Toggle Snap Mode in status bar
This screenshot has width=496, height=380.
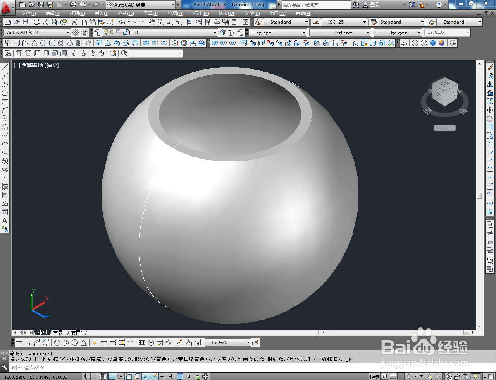tap(95, 376)
